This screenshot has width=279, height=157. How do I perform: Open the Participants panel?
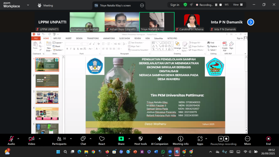[59, 139]
